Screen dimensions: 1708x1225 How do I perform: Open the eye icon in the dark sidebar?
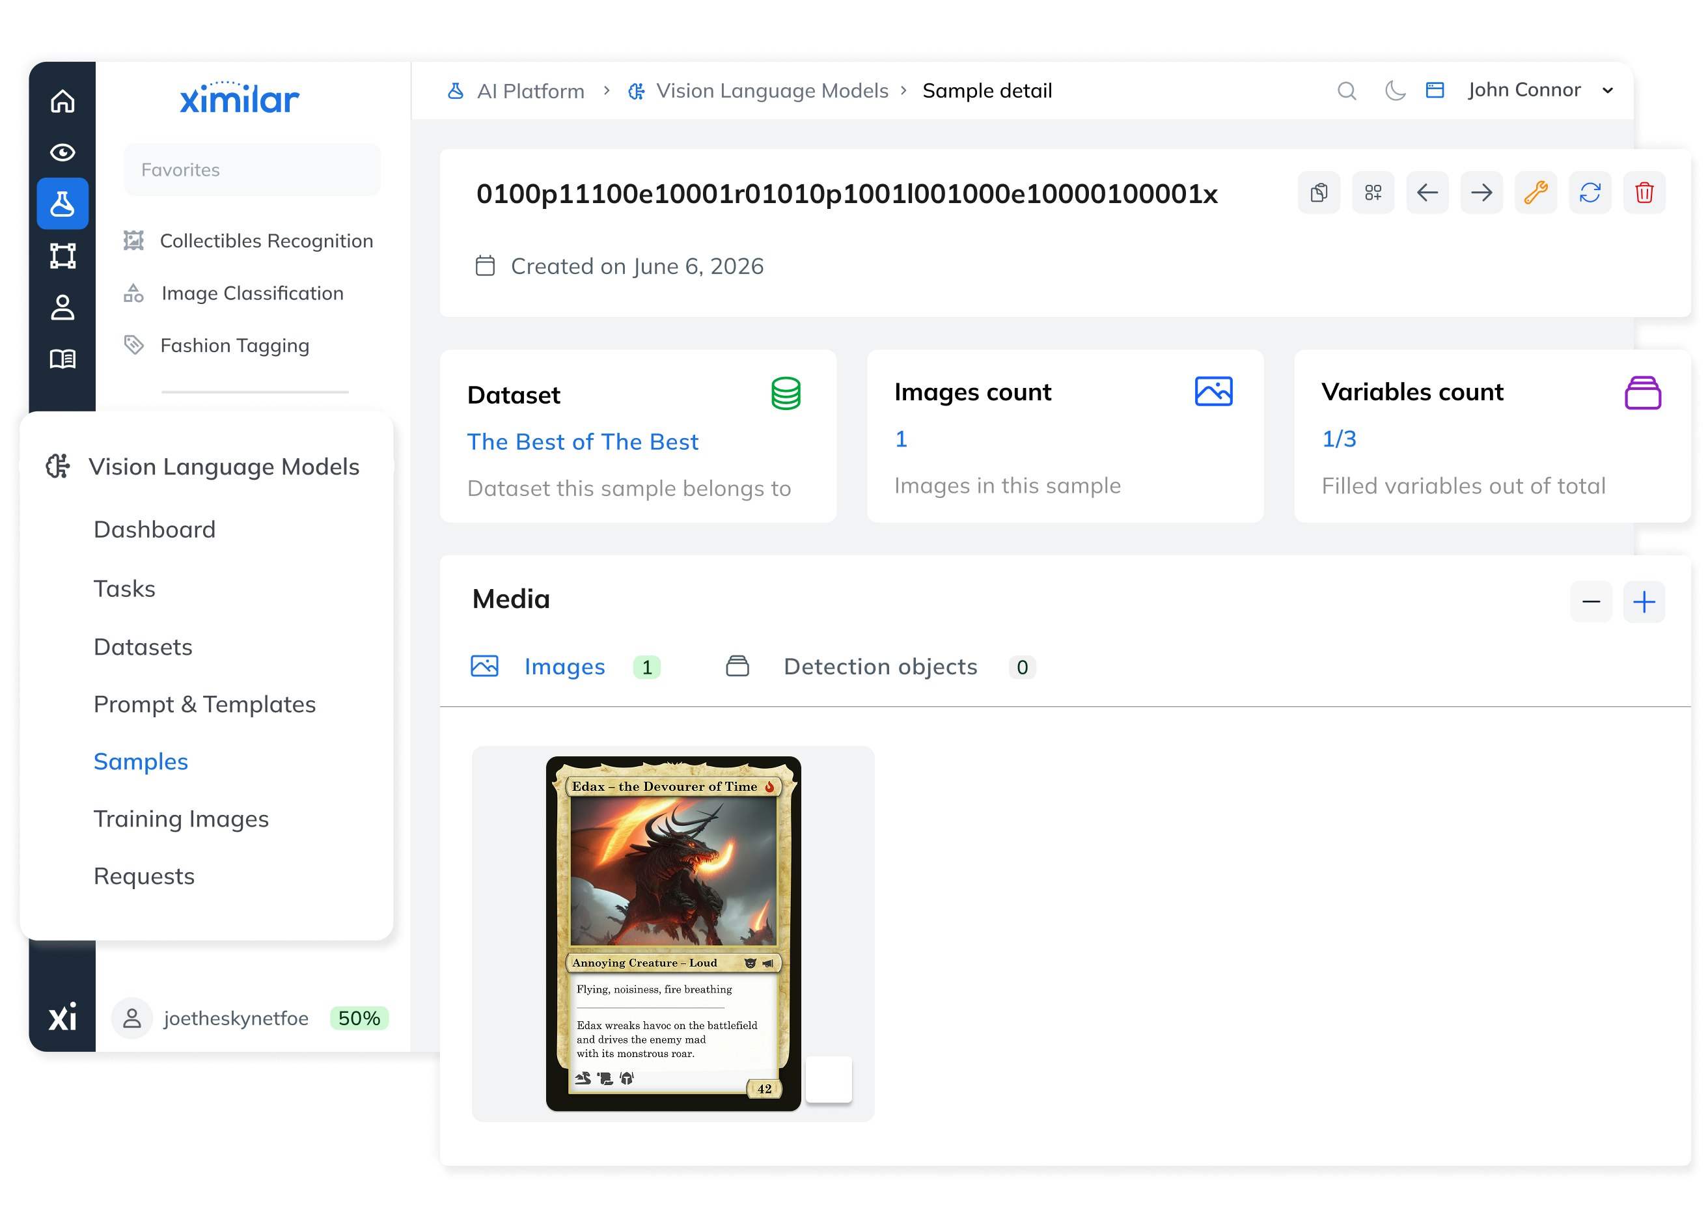click(x=62, y=152)
